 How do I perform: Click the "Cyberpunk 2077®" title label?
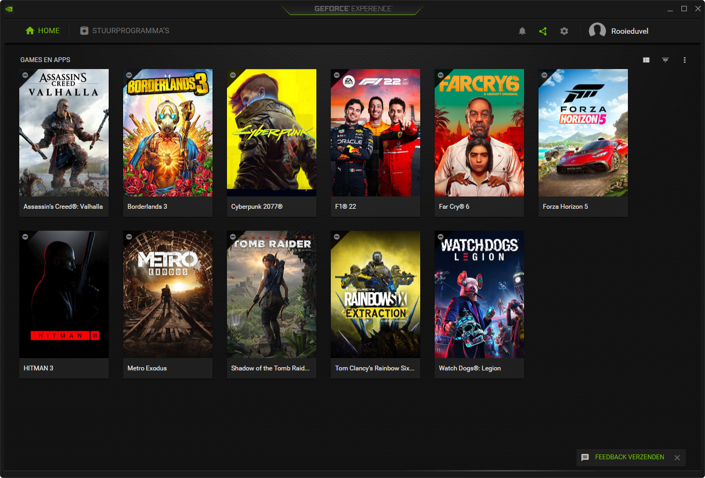click(257, 207)
